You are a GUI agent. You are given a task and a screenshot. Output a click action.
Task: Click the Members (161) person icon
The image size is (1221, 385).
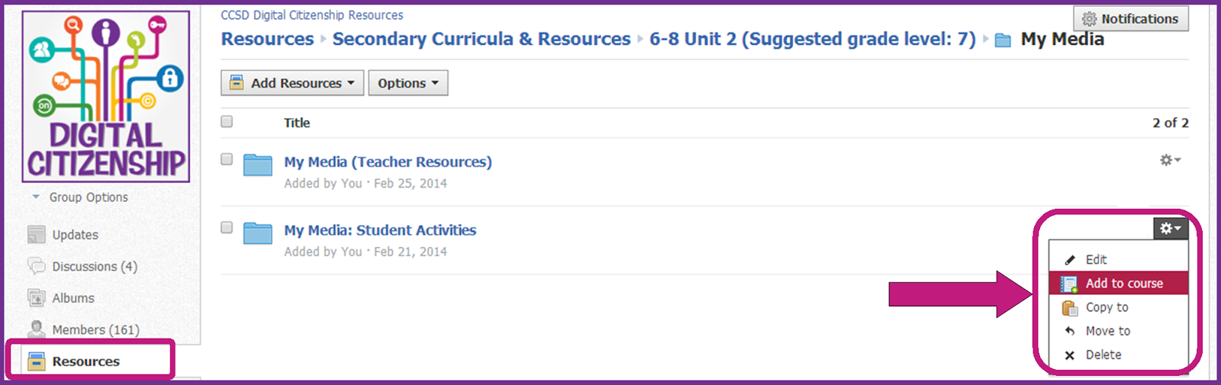pyautogui.click(x=36, y=329)
